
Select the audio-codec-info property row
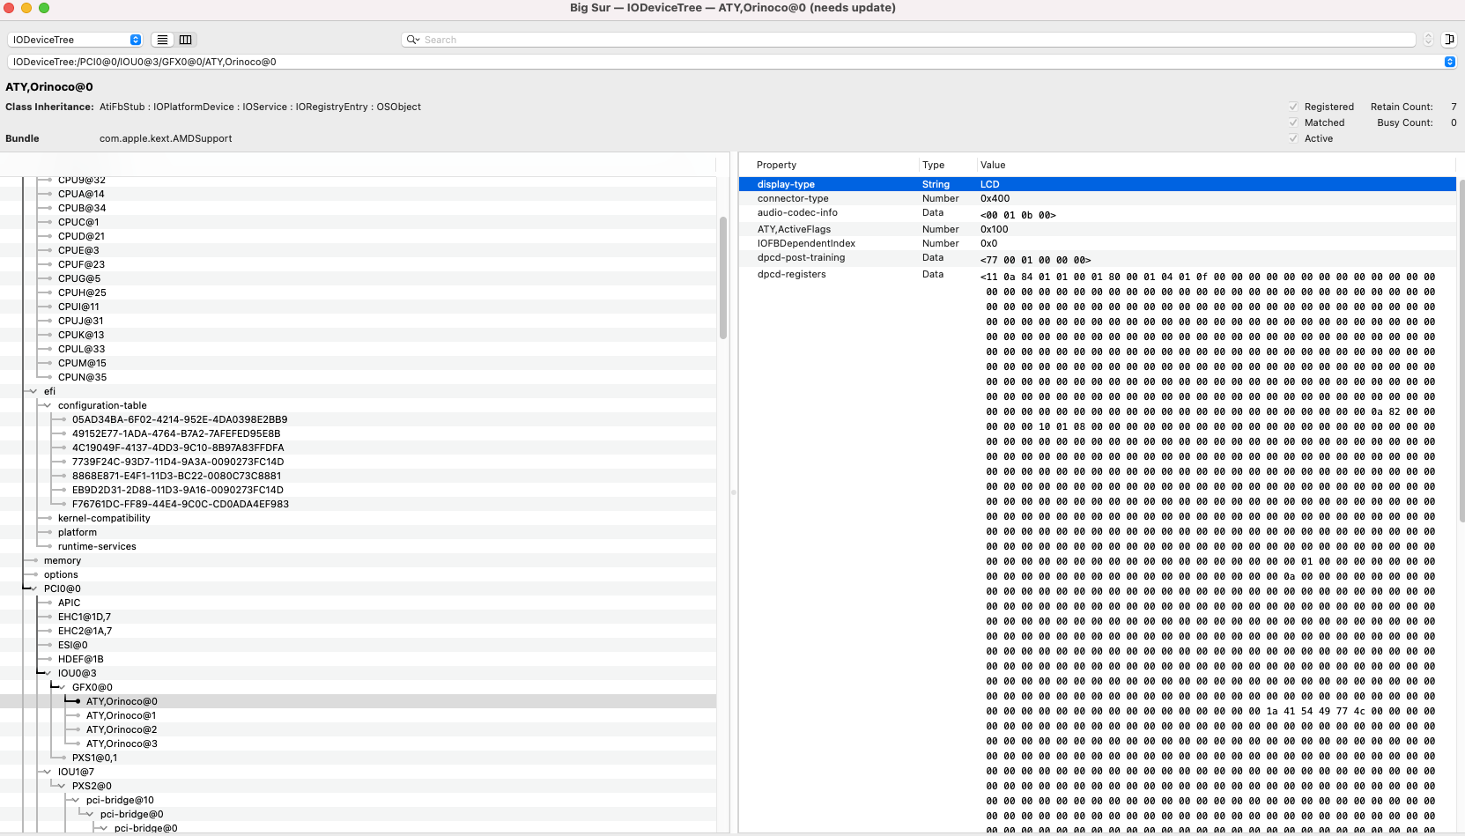pos(1097,213)
